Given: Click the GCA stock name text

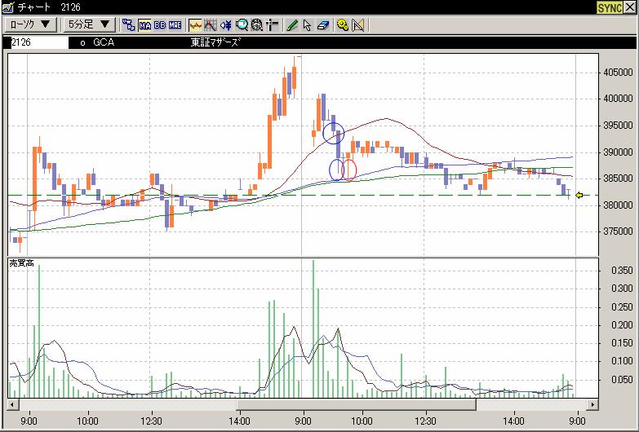Looking at the screenshot, I should point(104,42).
